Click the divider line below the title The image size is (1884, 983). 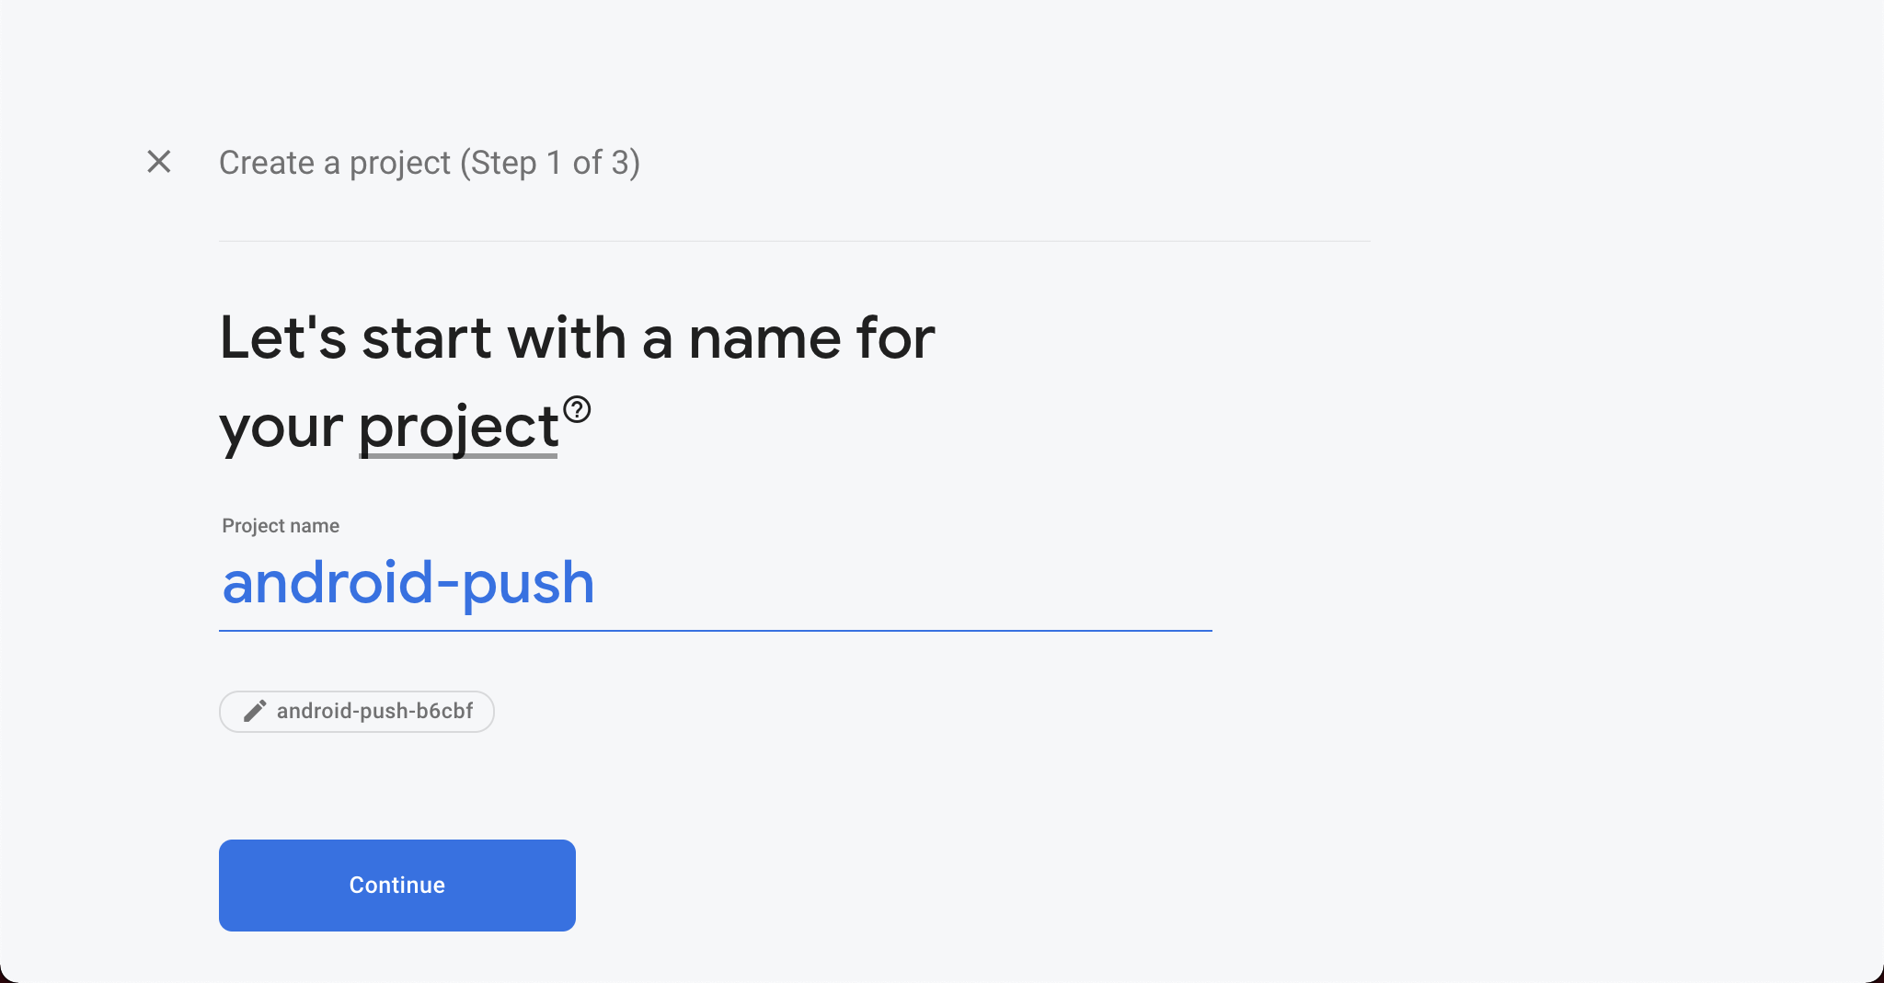794,241
